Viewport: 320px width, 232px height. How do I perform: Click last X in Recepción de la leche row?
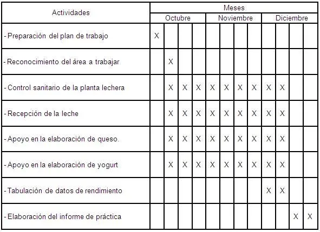click(282, 113)
